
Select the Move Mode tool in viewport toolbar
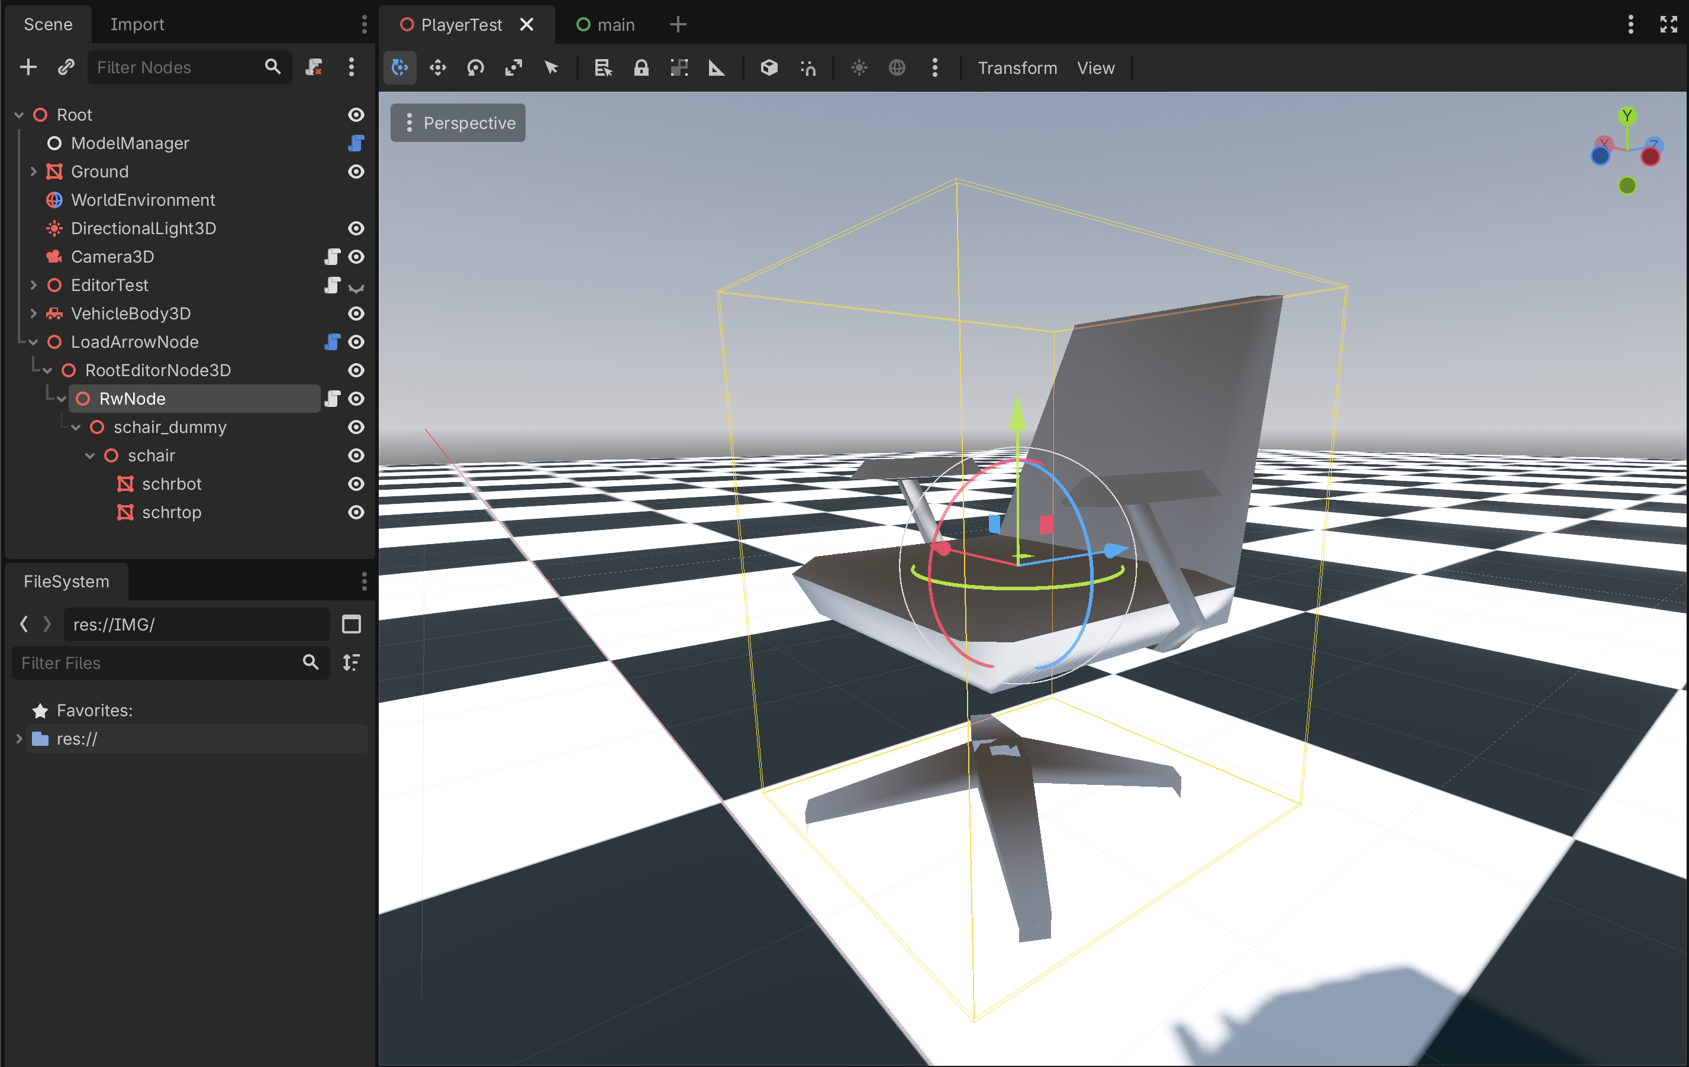[x=437, y=67]
